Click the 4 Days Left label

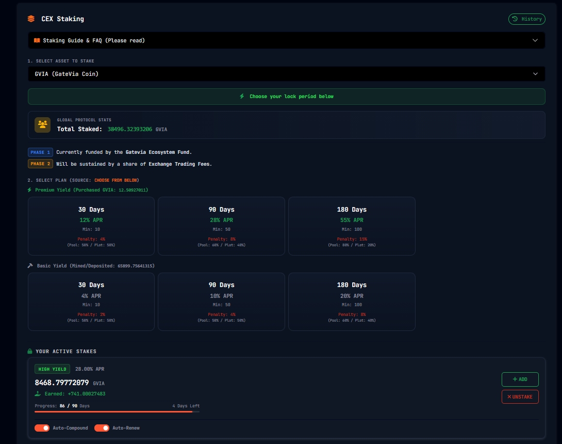tap(186, 406)
